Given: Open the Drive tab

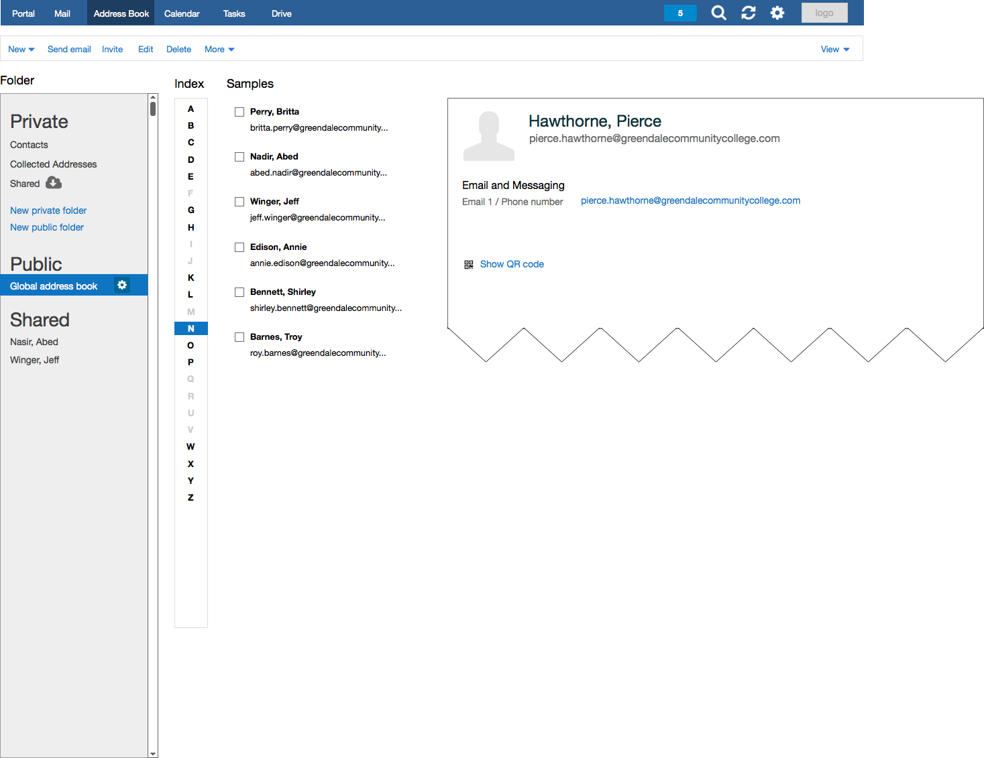Looking at the screenshot, I should point(282,13).
